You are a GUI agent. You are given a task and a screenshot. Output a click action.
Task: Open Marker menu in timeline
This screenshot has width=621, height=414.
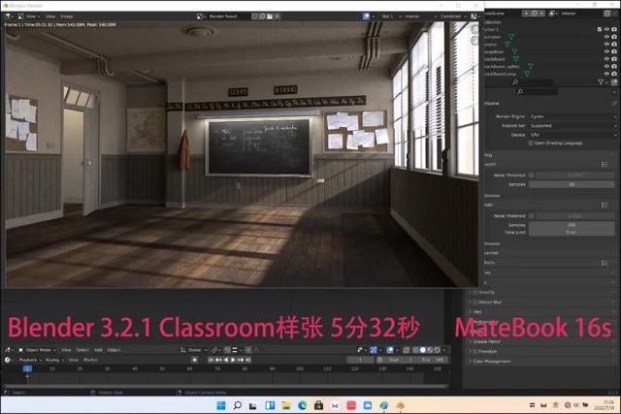point(90,360)
